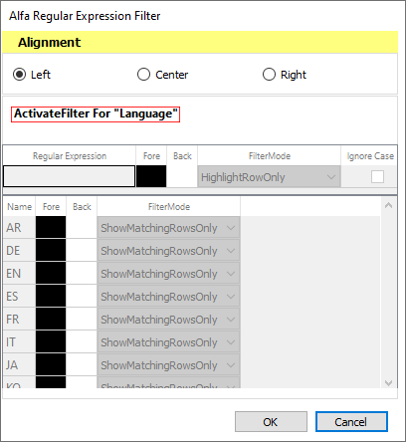Open the FilterMode dropdown for FR row

(x=168, y=320)
